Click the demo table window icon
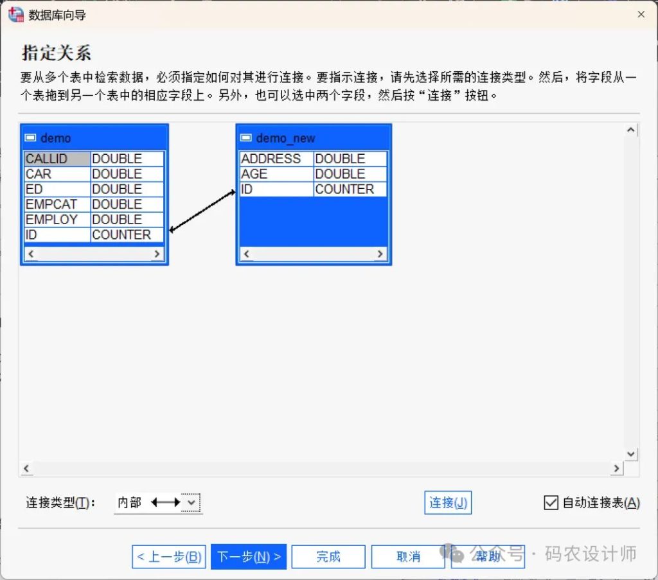The image size is (658, 580). [x=30, y=138]
